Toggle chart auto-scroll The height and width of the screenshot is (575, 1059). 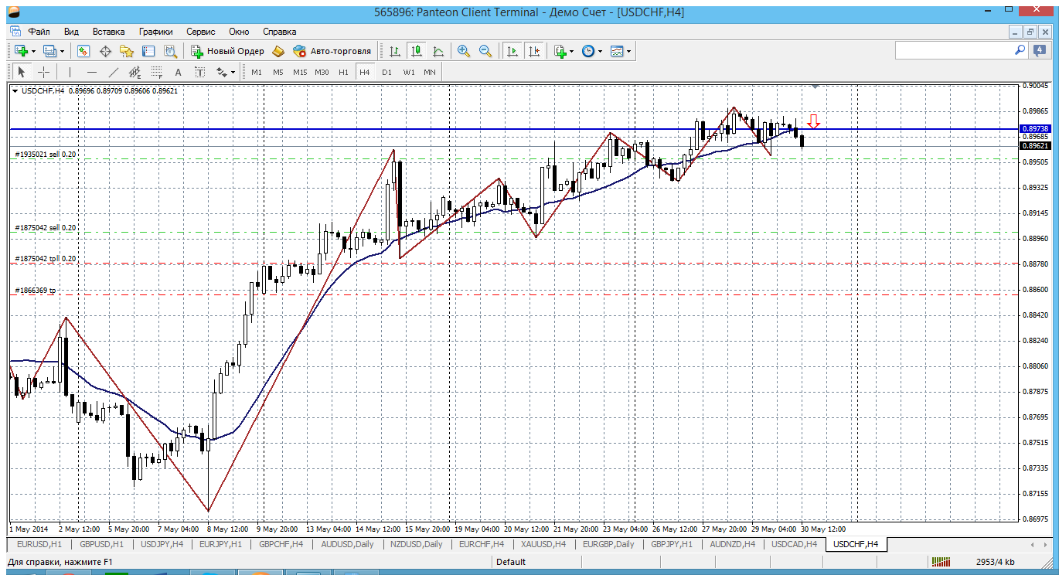(x=512, y=51)
